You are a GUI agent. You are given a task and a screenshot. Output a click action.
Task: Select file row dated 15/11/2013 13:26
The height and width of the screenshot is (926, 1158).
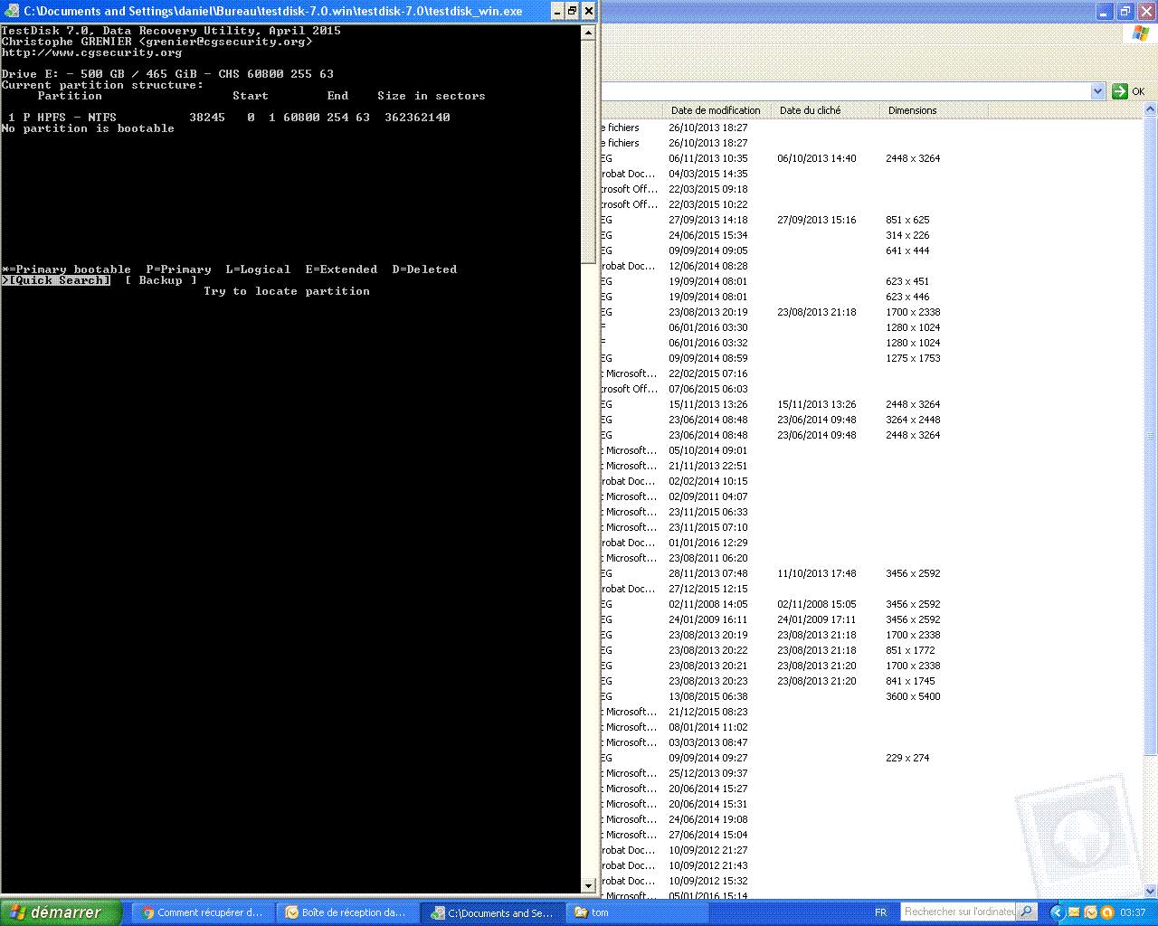pos(872,404)
